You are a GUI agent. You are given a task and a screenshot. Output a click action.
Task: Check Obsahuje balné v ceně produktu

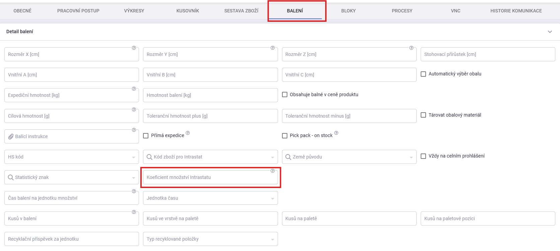[285, 95]
